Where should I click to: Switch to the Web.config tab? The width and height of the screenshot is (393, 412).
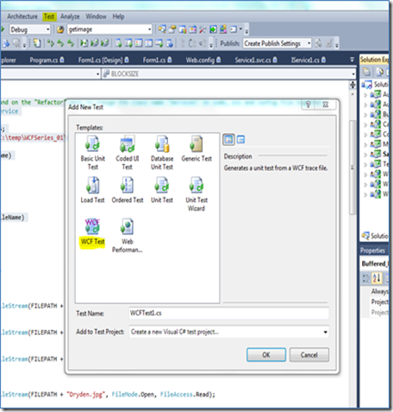click(x=203, y=60)
